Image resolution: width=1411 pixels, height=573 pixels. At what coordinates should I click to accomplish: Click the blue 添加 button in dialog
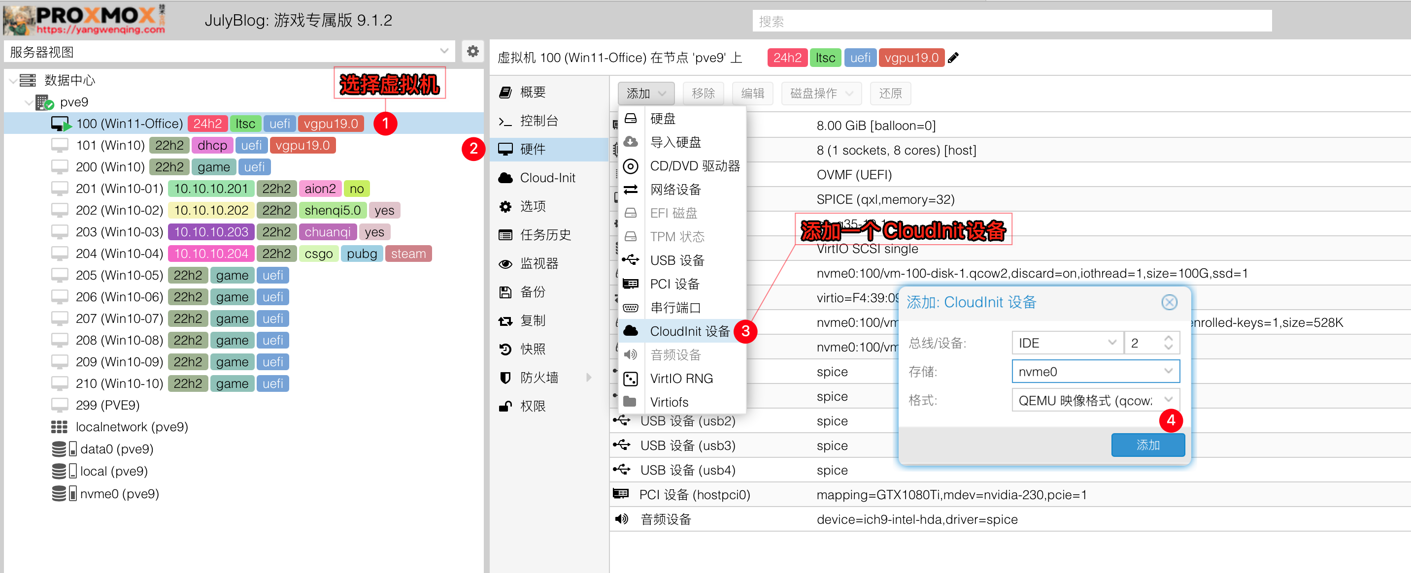(1147, 445)
